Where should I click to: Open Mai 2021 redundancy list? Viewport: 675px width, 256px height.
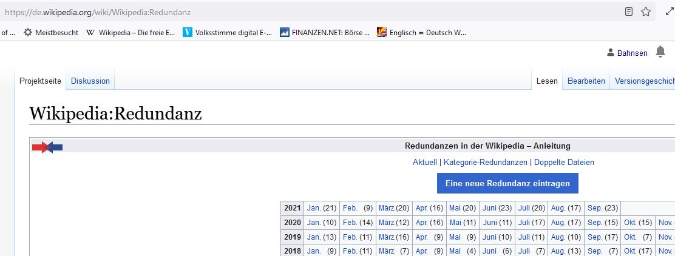click(x=455, y=208)
